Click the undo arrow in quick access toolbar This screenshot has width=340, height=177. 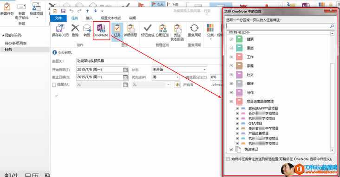(x=72, y=11)
